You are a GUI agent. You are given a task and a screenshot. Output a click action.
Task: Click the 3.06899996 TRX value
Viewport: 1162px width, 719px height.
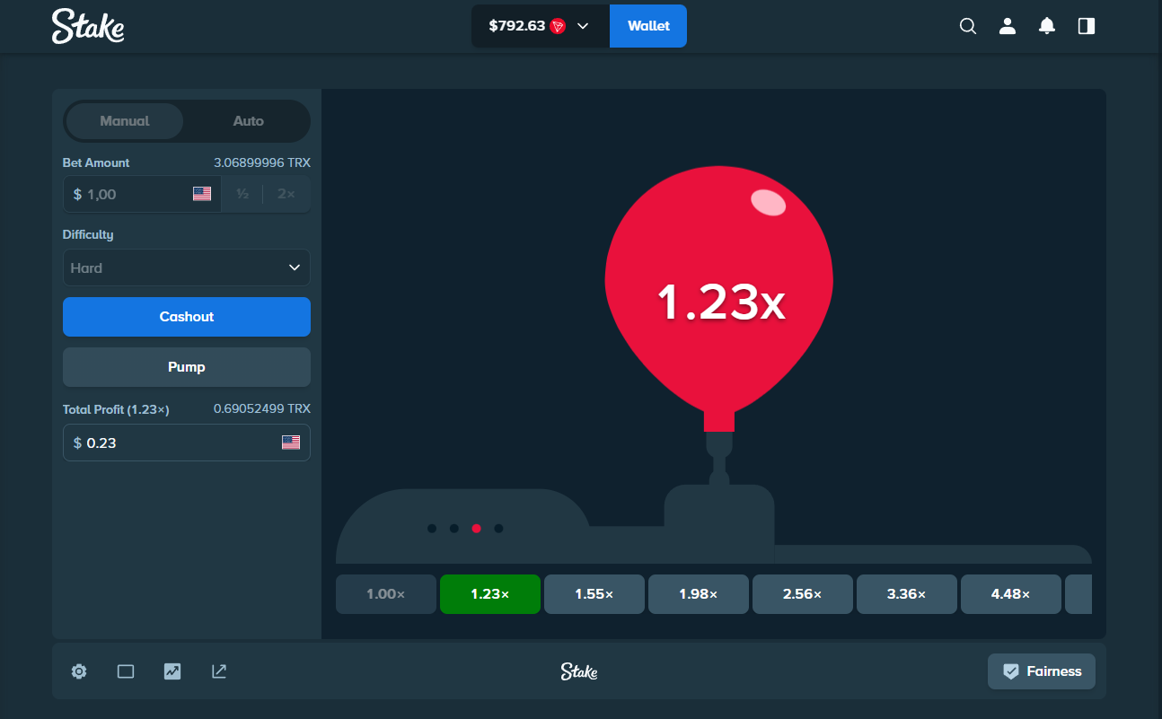(262, 162)
